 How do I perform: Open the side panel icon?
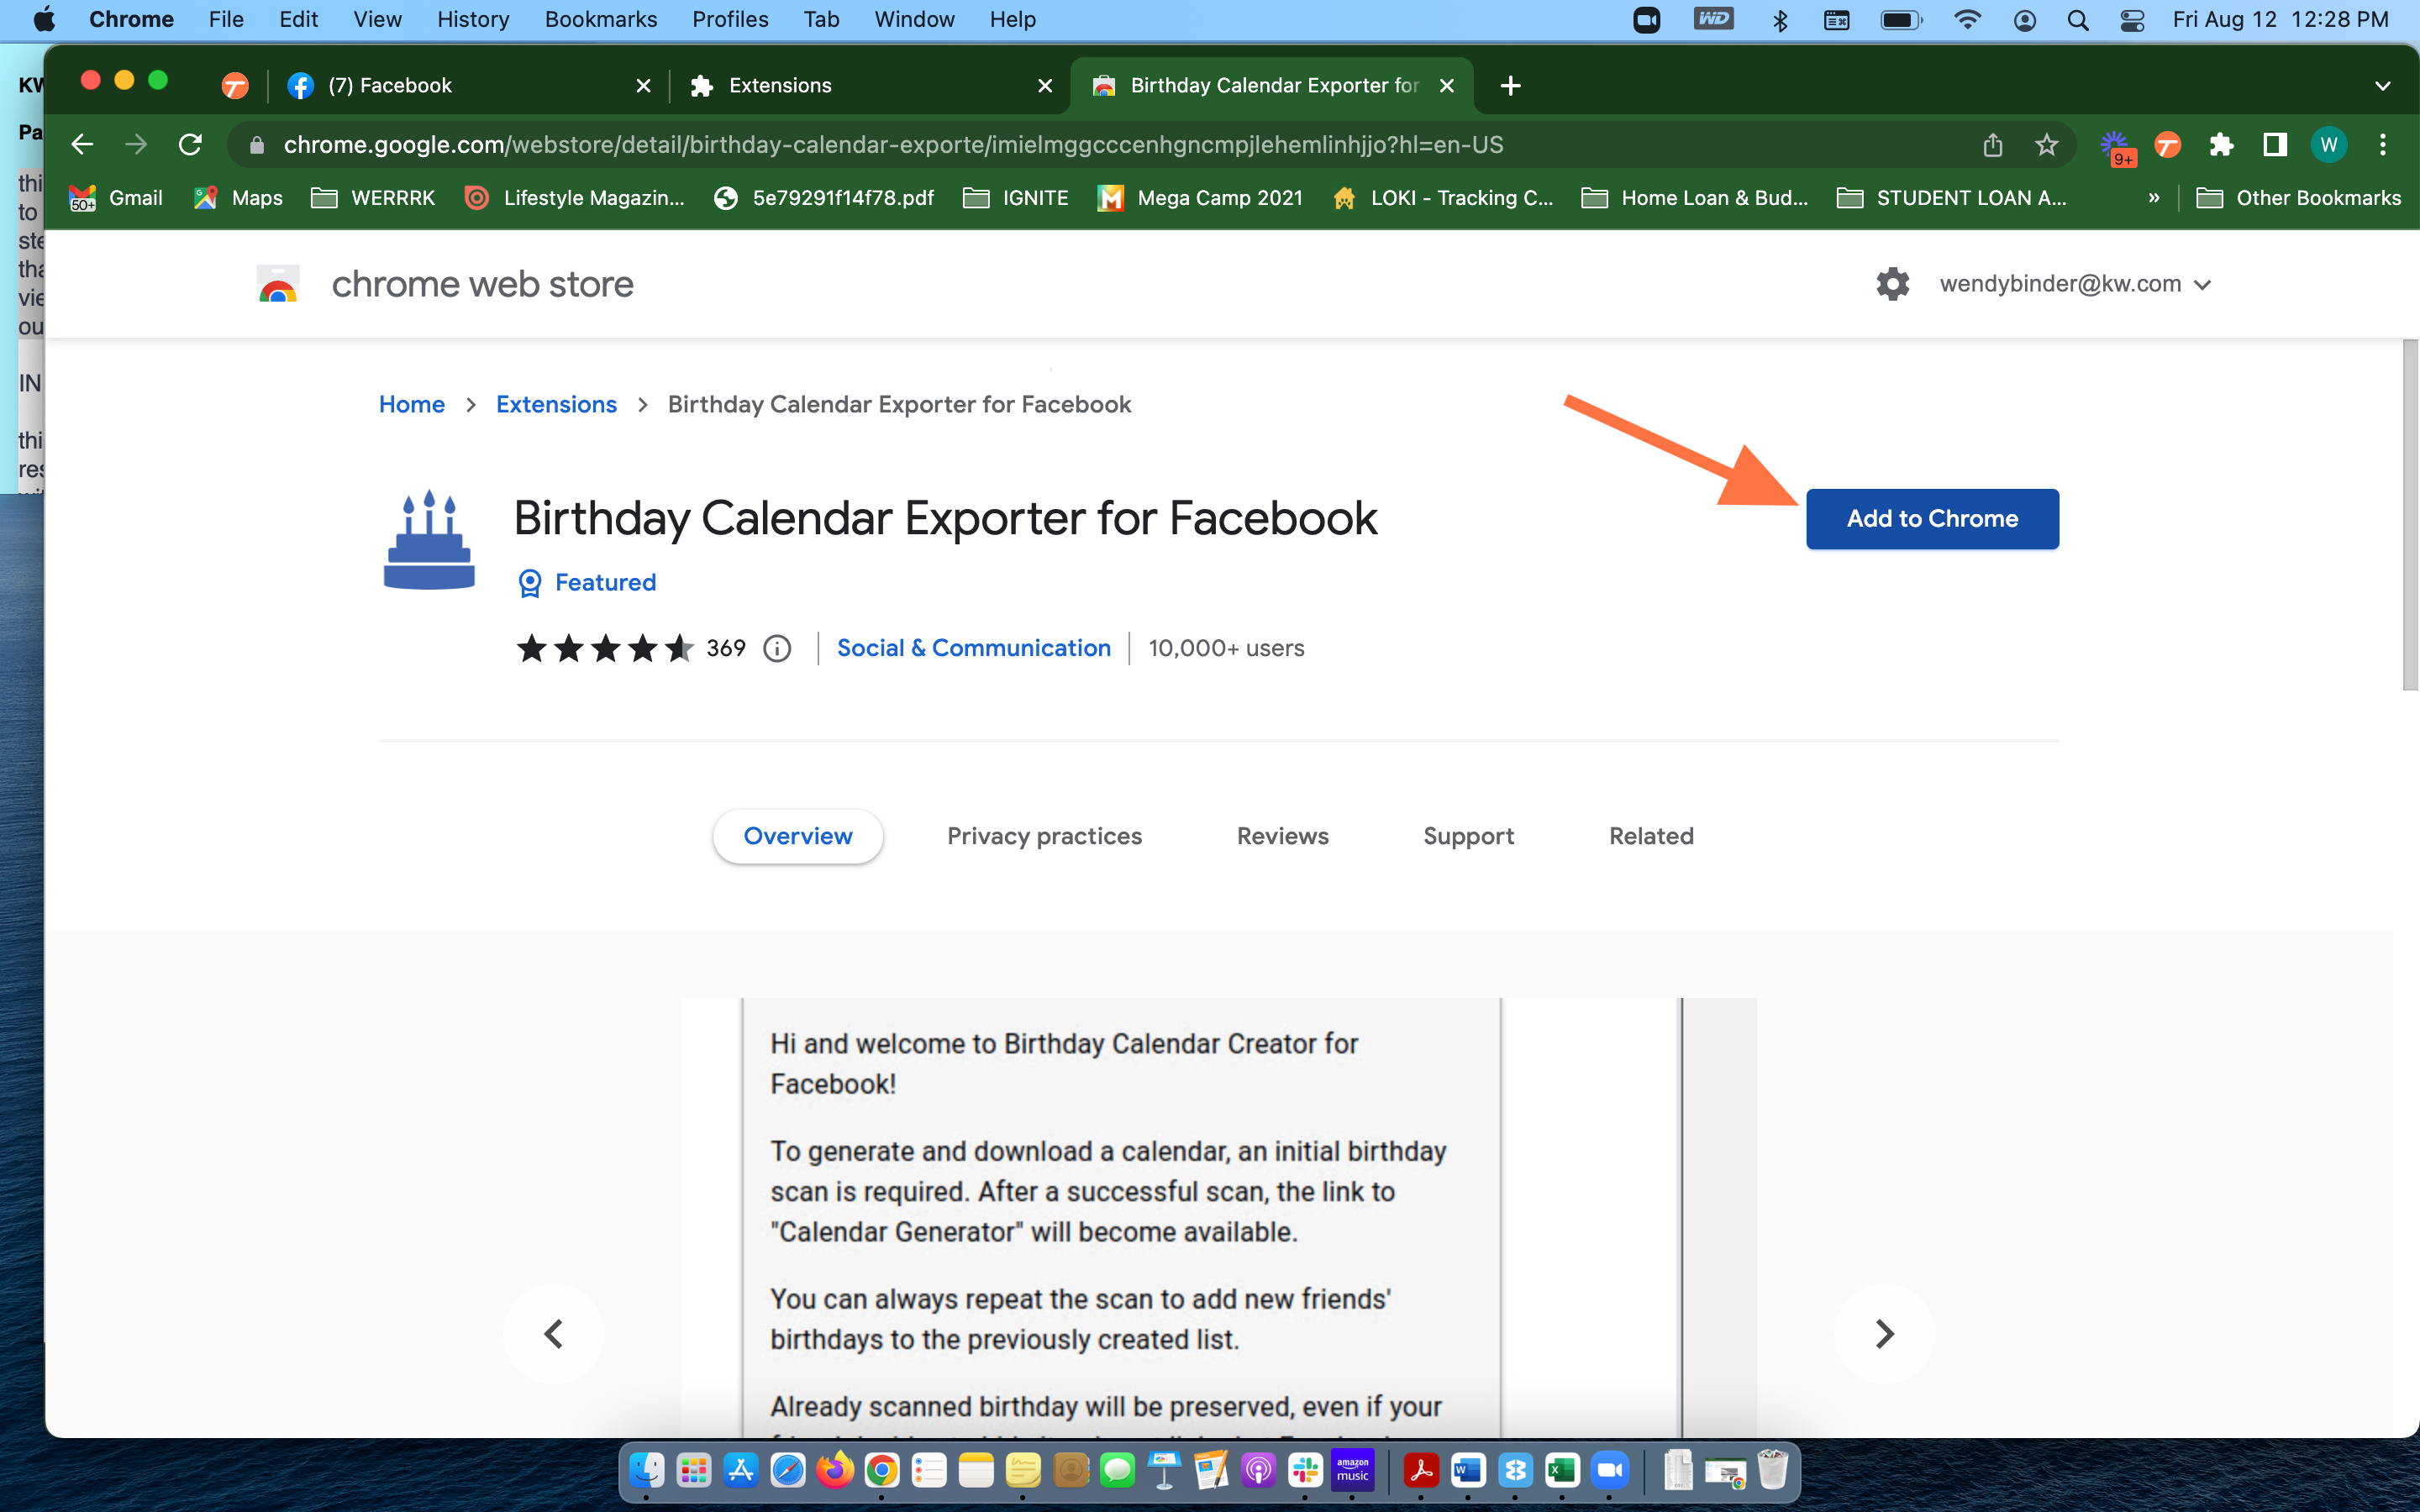coord(2275,145)
